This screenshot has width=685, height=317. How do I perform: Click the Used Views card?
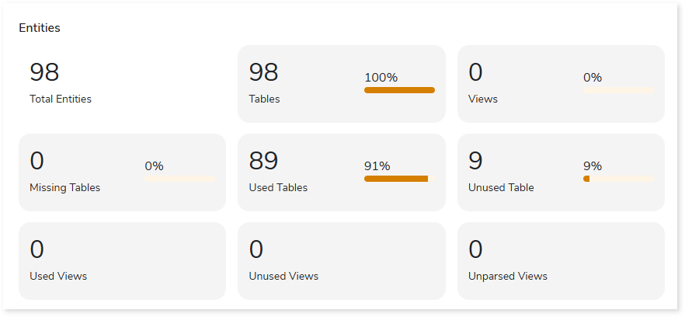tap(122, 261)
